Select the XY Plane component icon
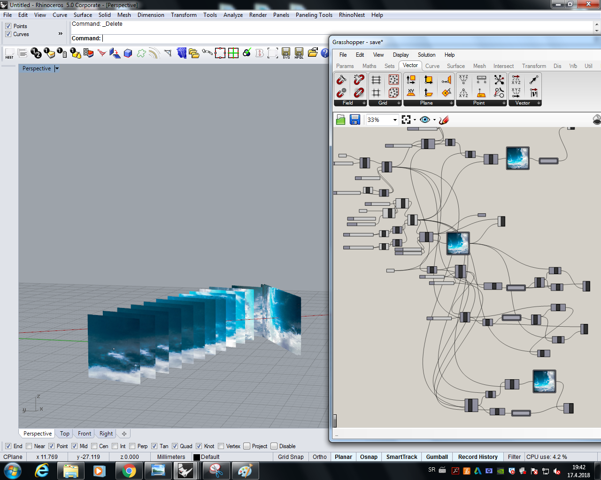Viewport: 601px width, 480px height. tap(411, 92)
